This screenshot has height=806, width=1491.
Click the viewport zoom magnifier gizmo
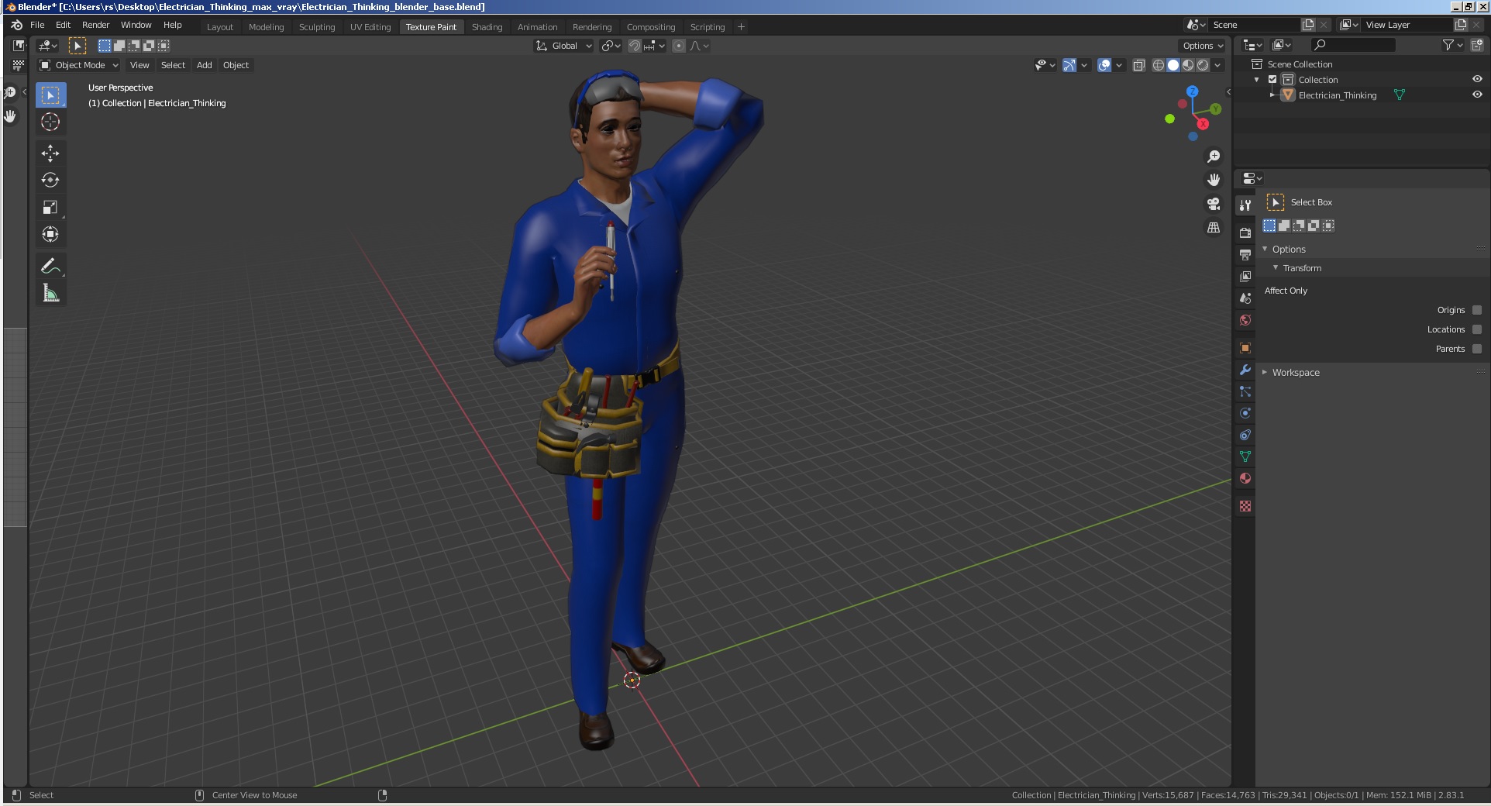click(1214, 157)
